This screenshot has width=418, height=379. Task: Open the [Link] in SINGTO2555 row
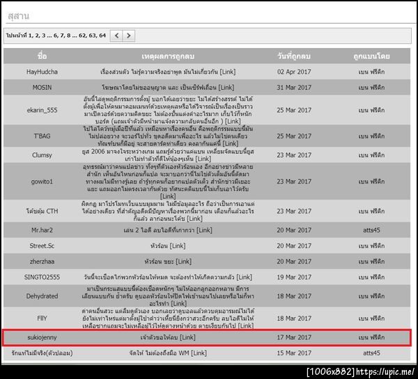tap(244, 277)
